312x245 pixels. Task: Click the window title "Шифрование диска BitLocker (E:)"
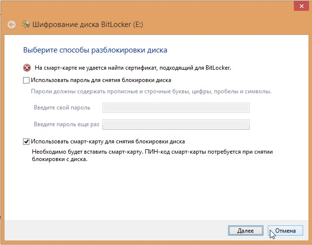(x=88, y=25)
